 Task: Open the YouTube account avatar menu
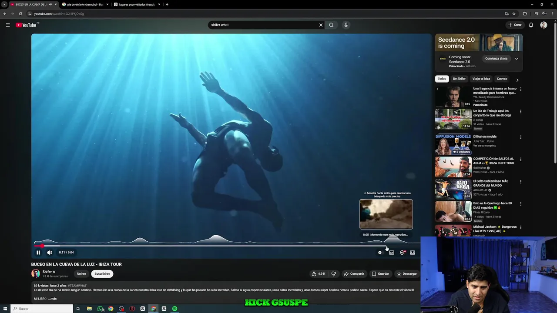pyautogui.click(x=544, y=25)
